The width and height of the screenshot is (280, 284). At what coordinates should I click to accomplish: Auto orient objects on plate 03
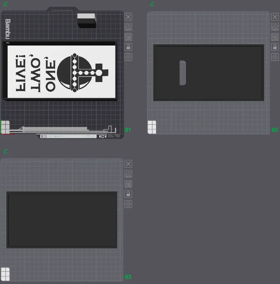[x=128, y=174]
